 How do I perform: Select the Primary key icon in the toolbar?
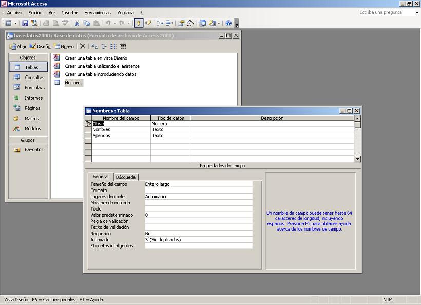(x=139, y=23)
